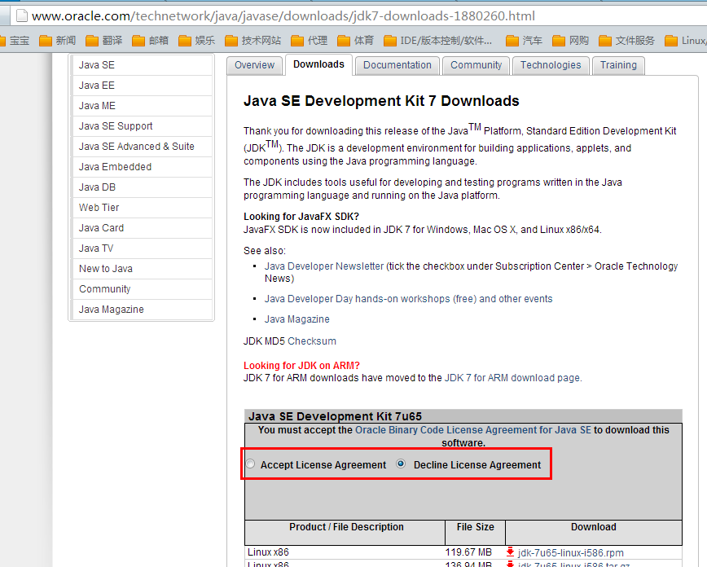Click the Java SE Development Kit 7 Downloads heading
The height and width of the screenshot is (567, 707).
pos(381,100)
